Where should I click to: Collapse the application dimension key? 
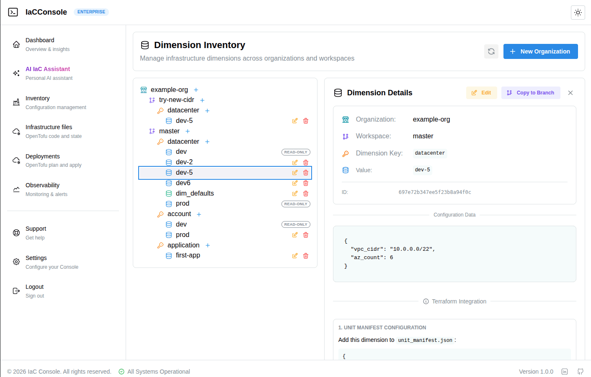[183, 245]
